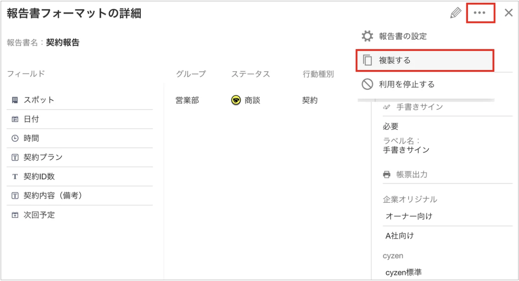Select the スポット field row
Viewport: 519px width, 281px height.
tap(80, 100)
